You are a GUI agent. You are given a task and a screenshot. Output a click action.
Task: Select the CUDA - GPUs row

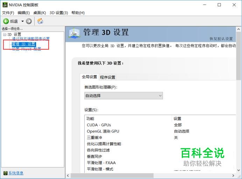[x=160, y=125]
